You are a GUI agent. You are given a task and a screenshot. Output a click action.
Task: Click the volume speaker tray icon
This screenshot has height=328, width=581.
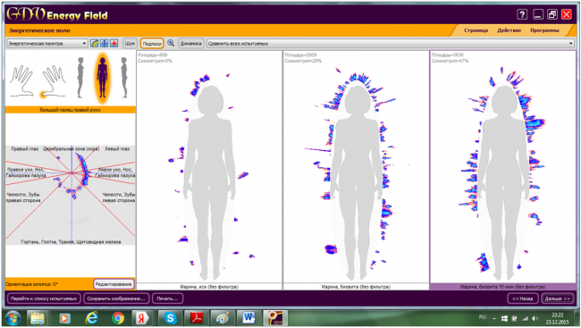pos(535,318)
